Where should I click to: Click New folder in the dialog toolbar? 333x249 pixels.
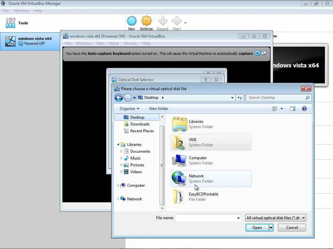coord(159,109)
